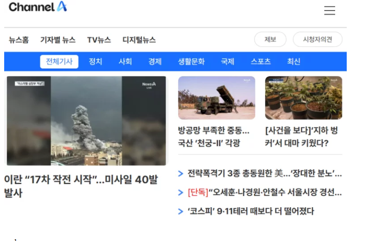The image size is (369, 241).
Task: Open the 스포츠 category
Action: tap(261, 62)
